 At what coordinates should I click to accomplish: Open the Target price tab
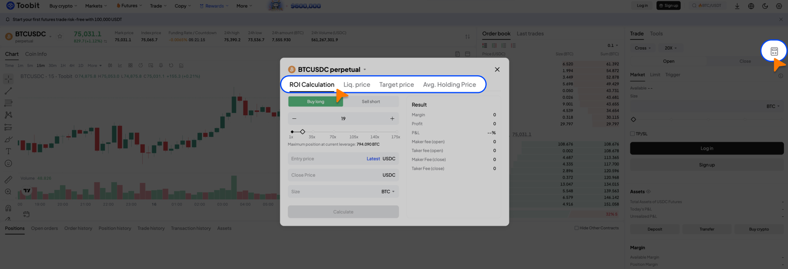(x=396, y=85)
